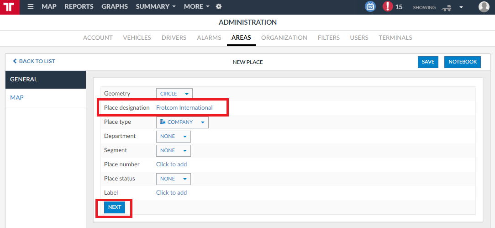This screenshot has height=228, width=495.
Task: Expand the Place status None dropdown
Action: pos(174,179)
